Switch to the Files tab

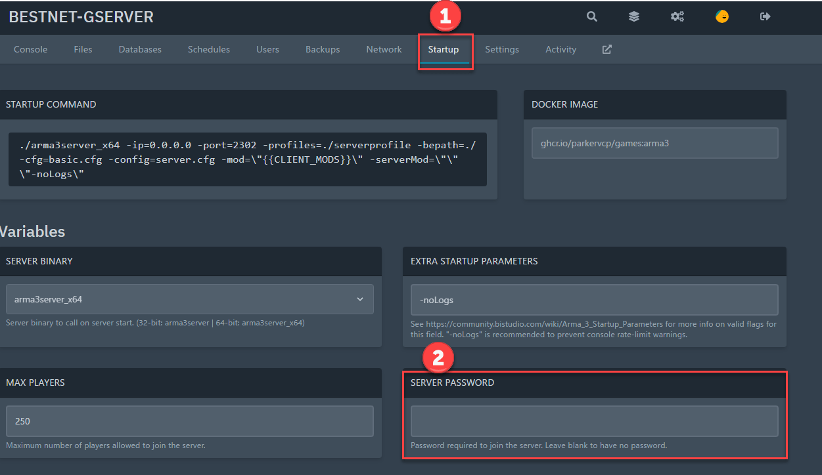(x=83, y=49)
